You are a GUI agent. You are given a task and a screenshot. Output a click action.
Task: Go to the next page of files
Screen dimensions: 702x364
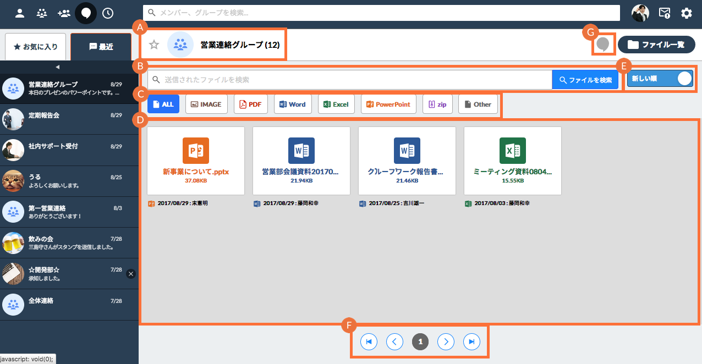tap(446, 342)
